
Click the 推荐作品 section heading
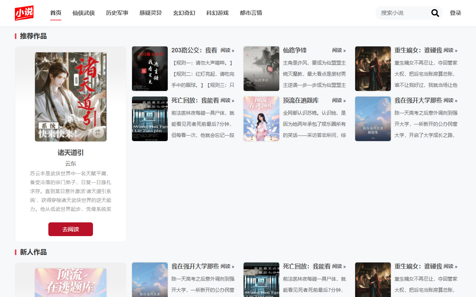pyautogui.click(x=33, y=36)
